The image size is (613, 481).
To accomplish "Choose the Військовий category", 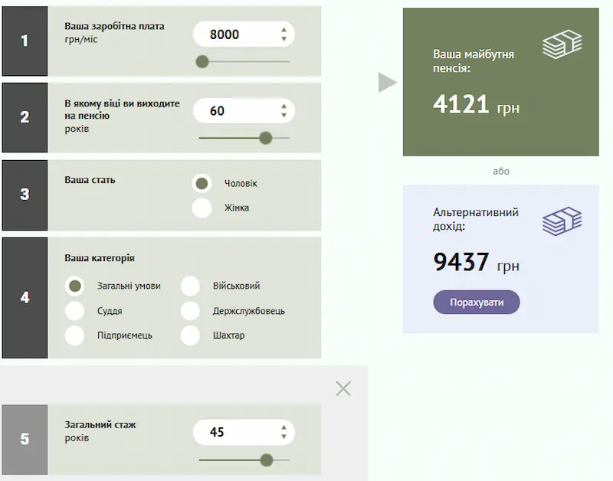I will coord(191,286).
